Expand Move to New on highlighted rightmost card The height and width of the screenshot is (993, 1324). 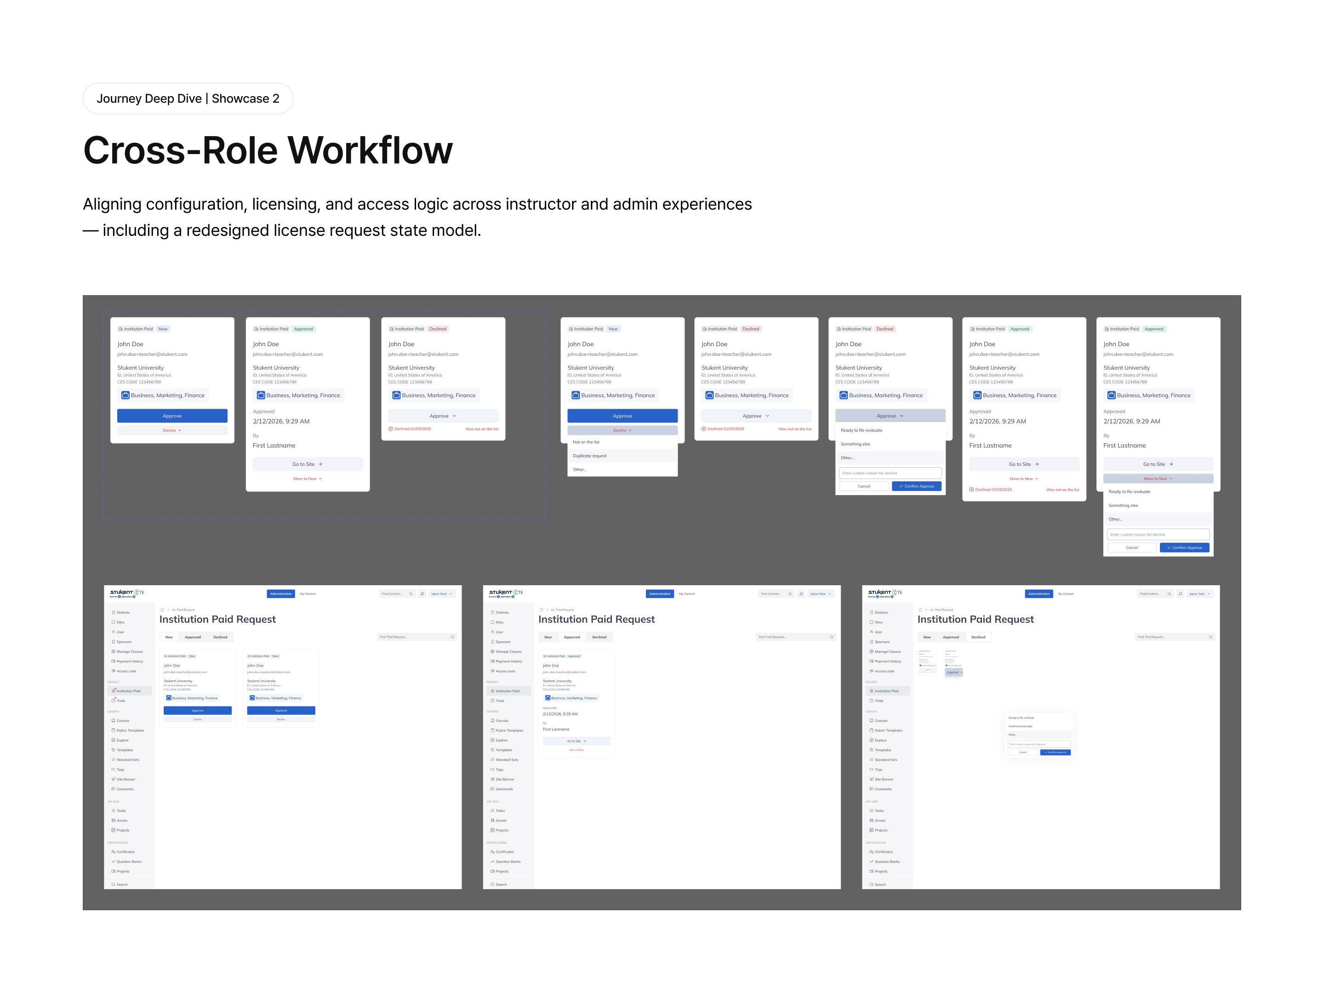tap(1158, 479)
